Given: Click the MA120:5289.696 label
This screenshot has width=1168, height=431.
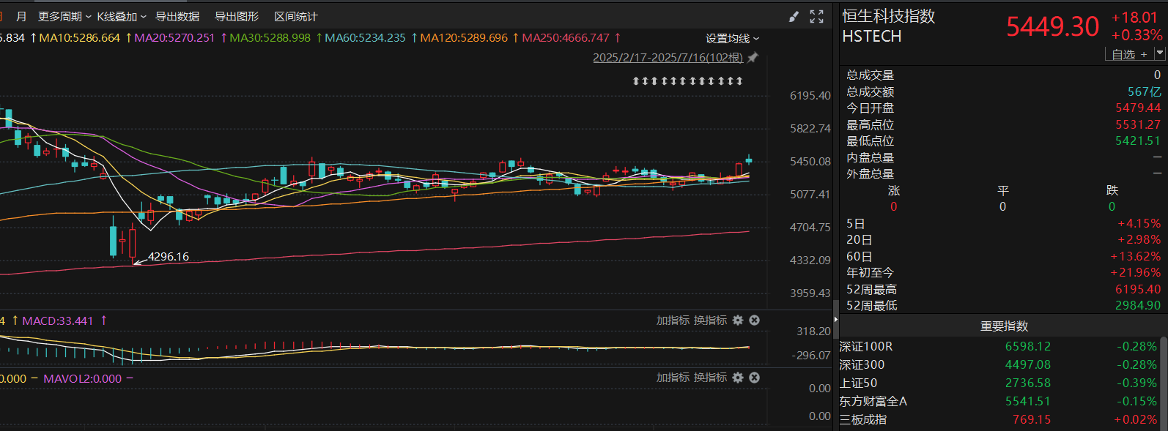Looking at the screenshot, I should tap(464, 37).
